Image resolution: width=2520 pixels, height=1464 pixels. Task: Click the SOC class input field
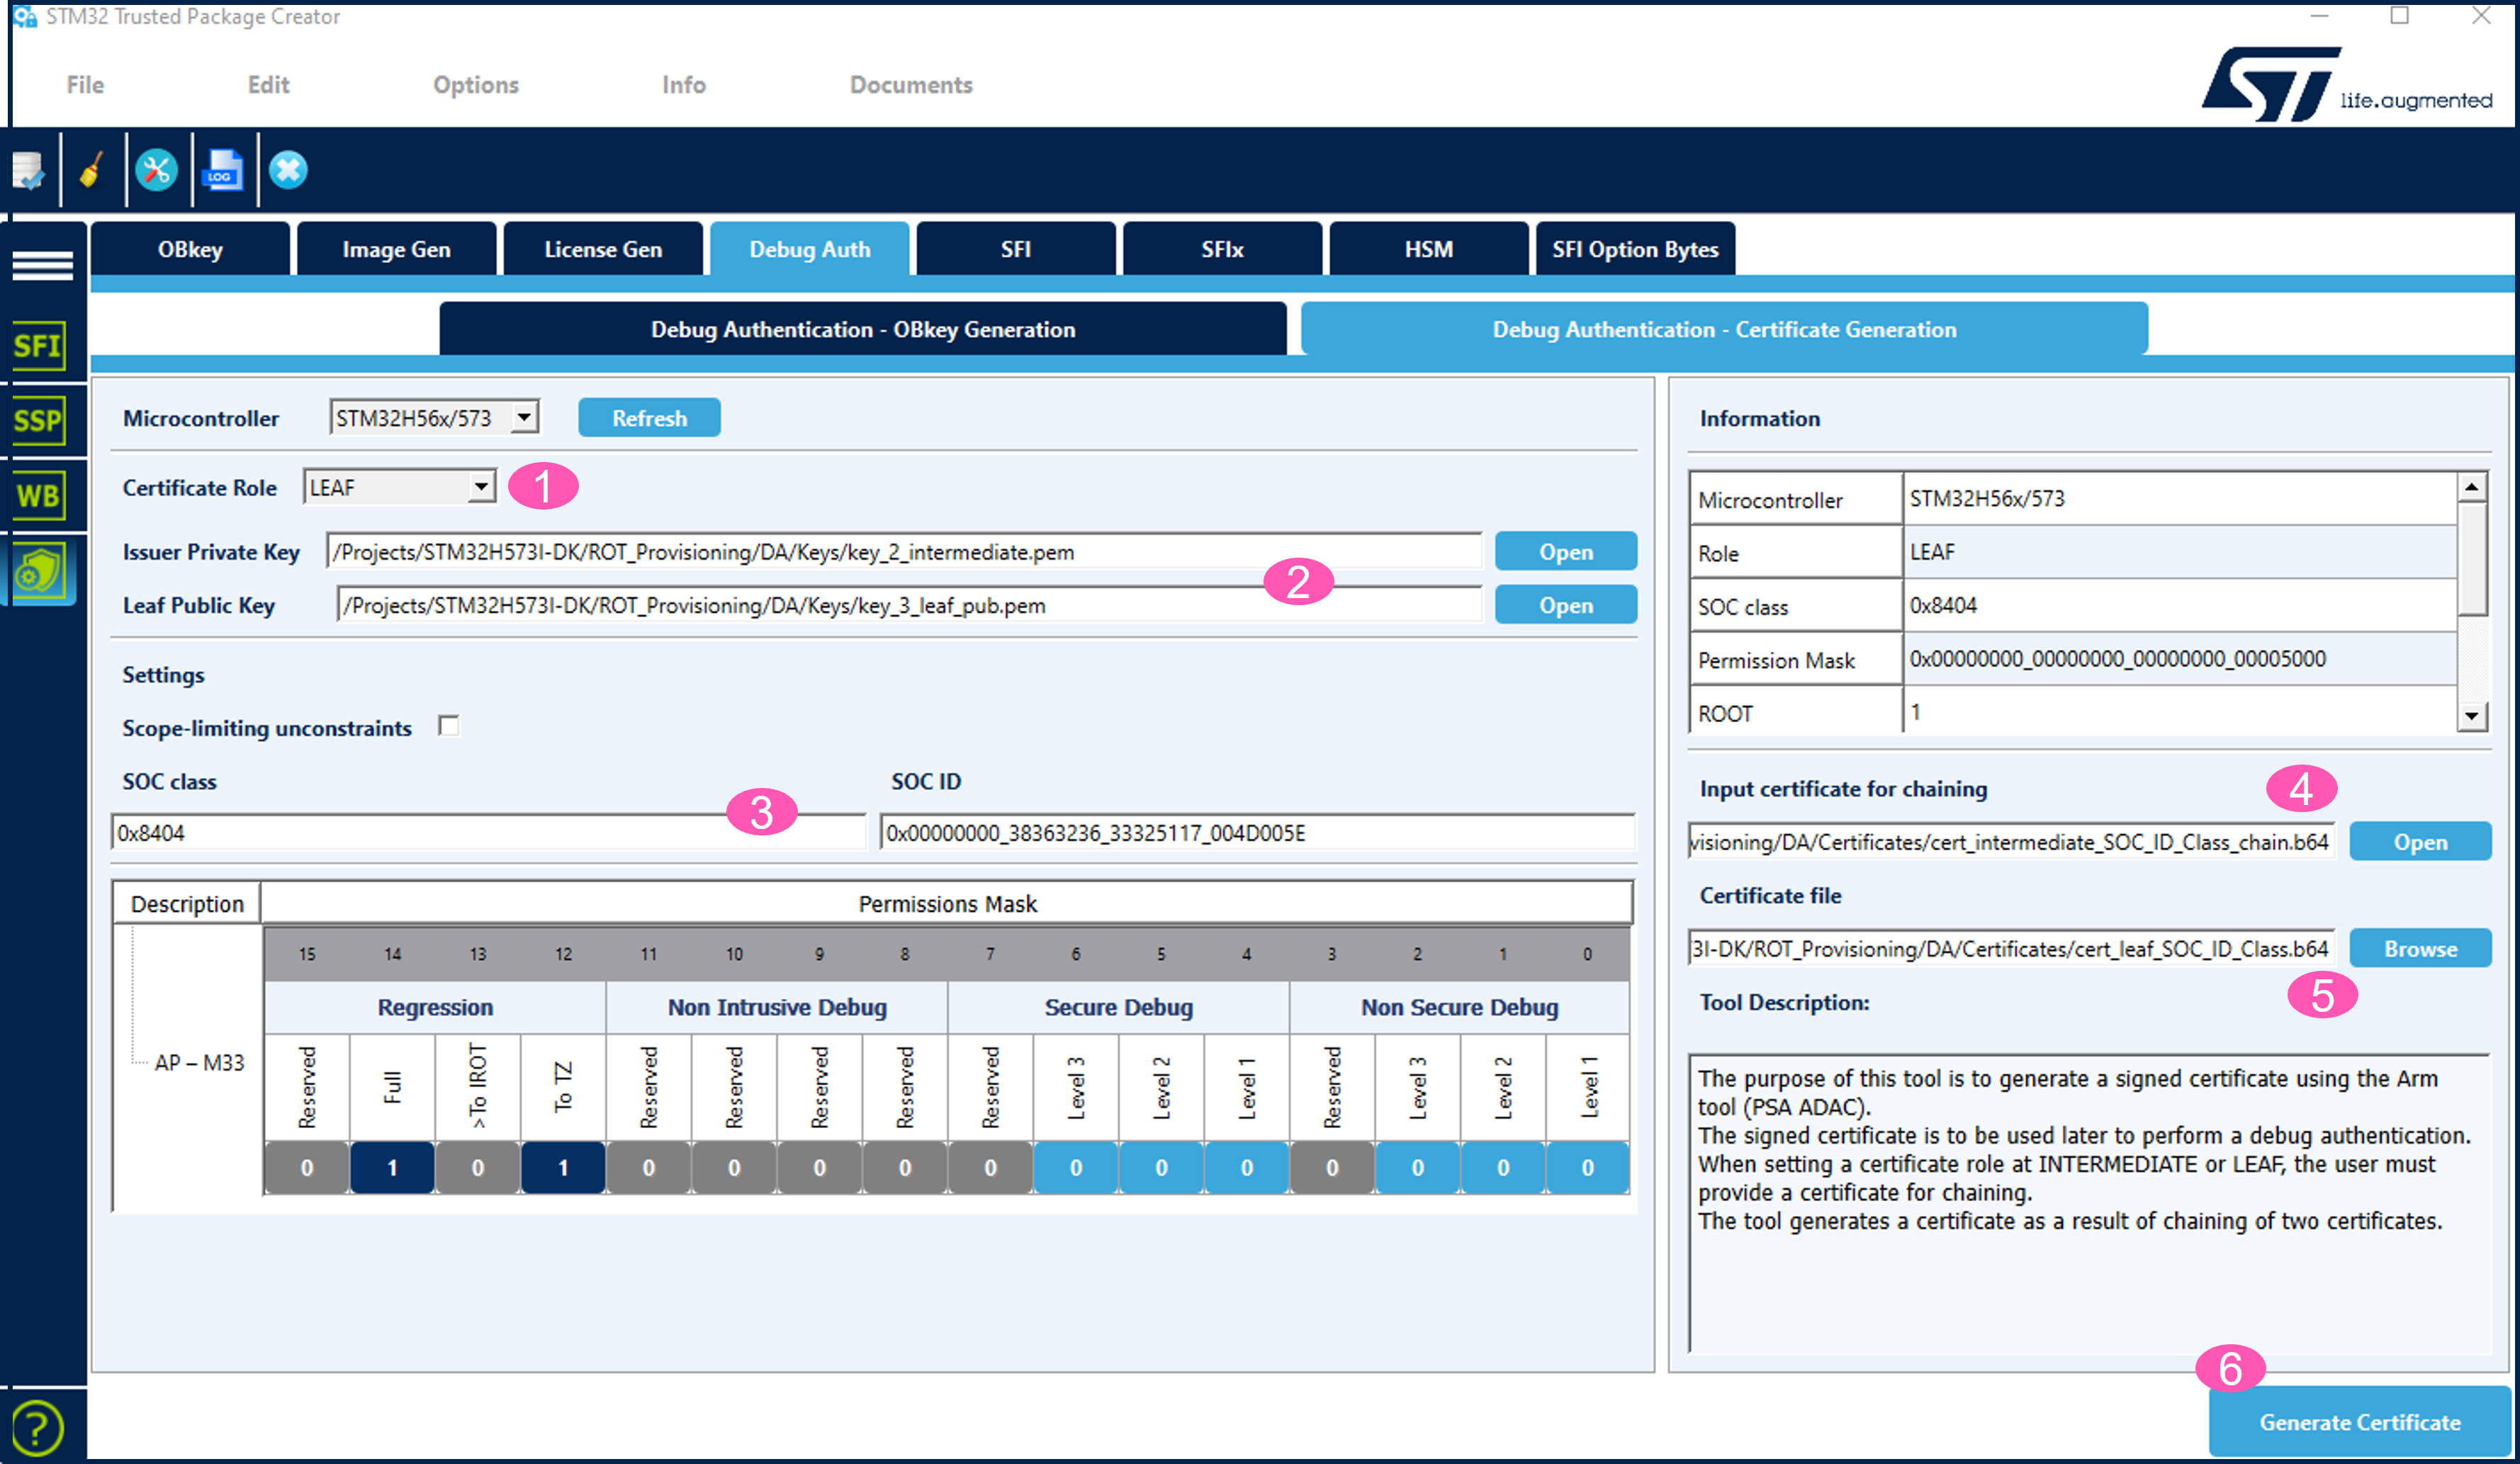(489, 832)
